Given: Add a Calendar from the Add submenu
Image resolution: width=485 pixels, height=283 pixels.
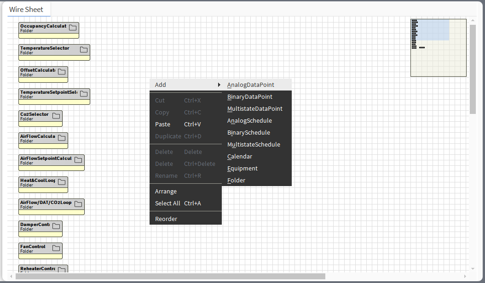Looking at the screenshot, I should [x=239, y=156].
